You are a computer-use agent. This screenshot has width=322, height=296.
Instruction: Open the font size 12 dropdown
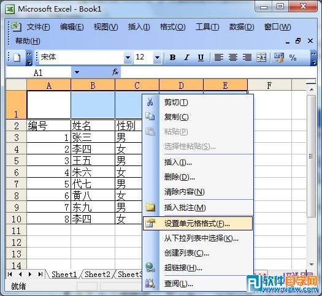click(x=157, y=58)
